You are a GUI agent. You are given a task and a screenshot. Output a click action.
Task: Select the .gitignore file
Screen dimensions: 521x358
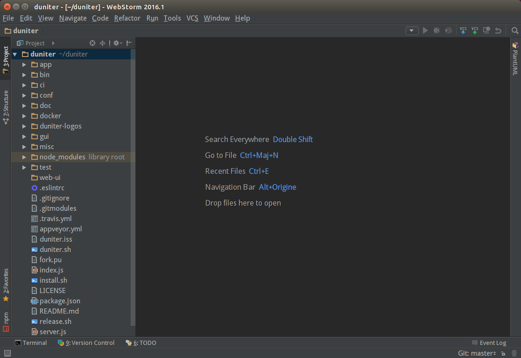point(55,198)
